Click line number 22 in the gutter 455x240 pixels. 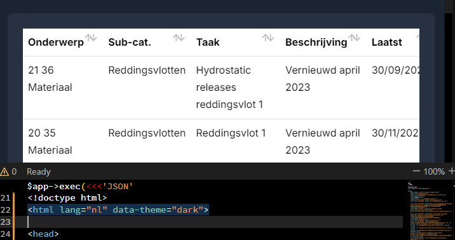(x=5, y=210)
